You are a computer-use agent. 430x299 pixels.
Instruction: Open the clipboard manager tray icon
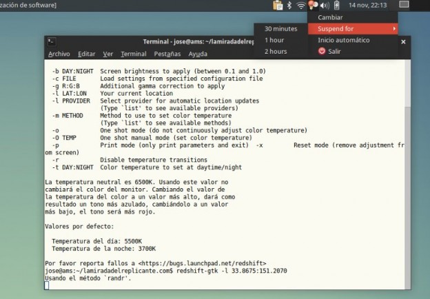(278, 6)
